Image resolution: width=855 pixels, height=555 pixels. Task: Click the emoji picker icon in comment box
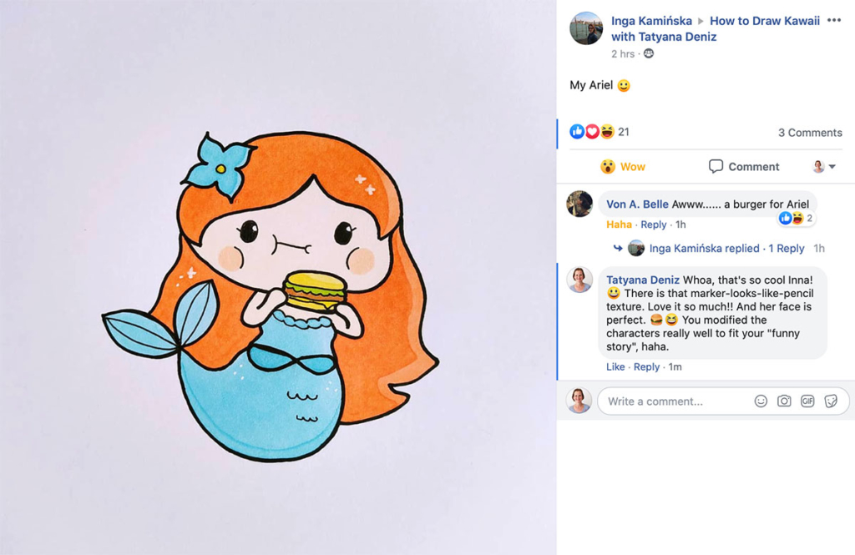pos(761,401)
